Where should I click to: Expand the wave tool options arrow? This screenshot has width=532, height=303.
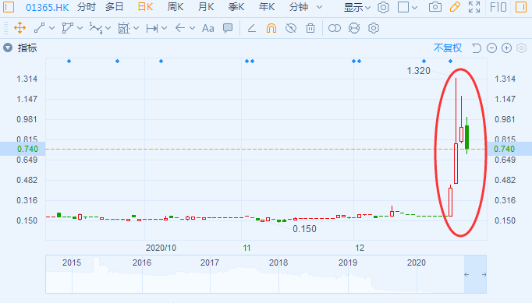108,28
